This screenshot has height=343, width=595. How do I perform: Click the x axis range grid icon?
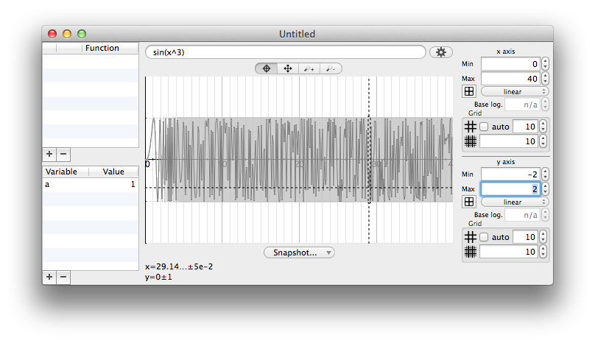(469, 91)
